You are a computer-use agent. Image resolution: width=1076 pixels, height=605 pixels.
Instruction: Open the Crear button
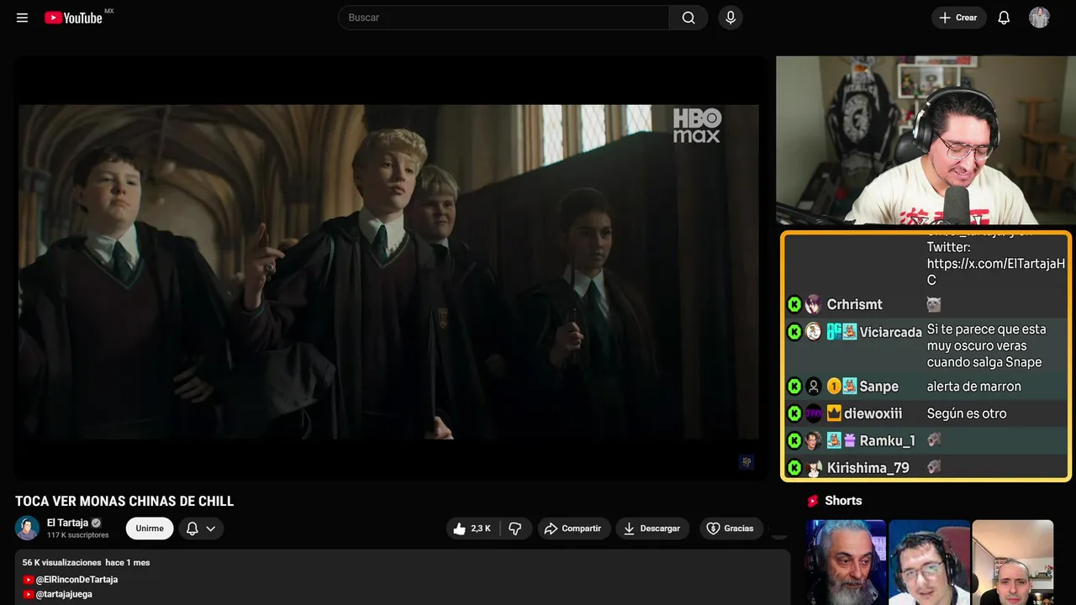tap(958, 18)
